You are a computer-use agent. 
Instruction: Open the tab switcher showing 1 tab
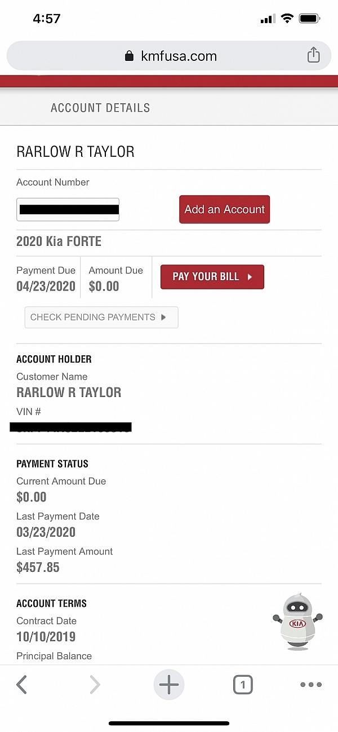pos(243,685)
